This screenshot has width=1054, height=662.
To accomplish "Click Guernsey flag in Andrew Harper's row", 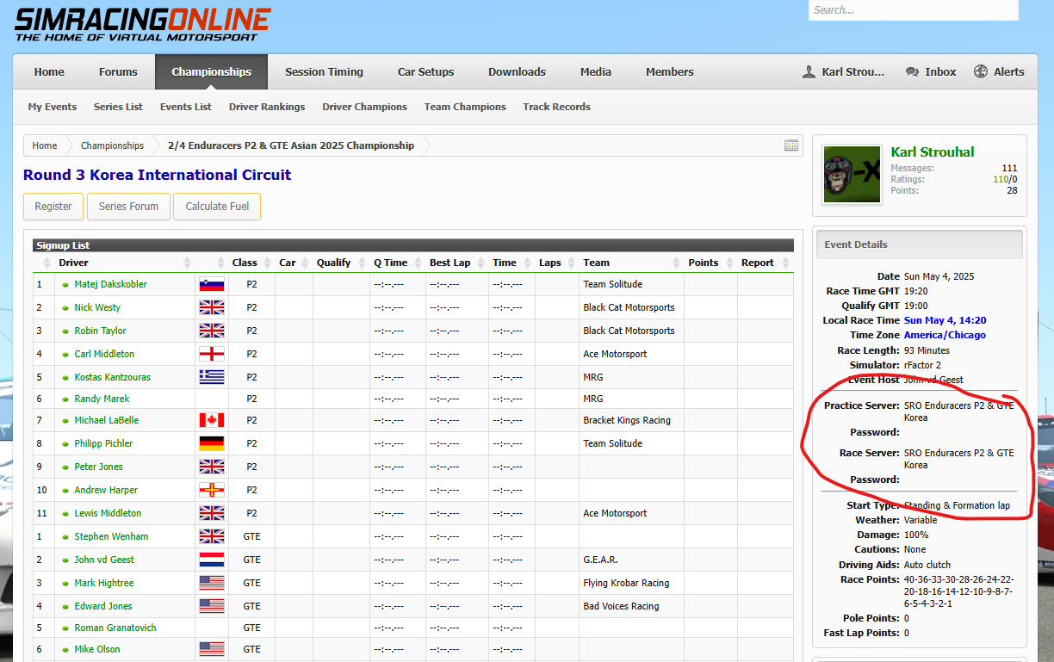I will coord(212,491).
